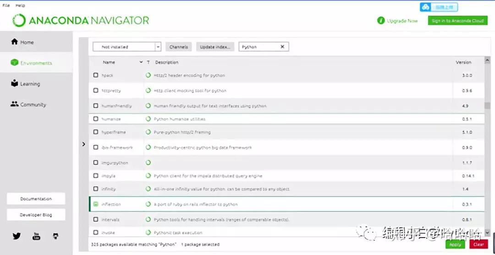Check the intervals package checkbox
The height and width of the screenshot is (255, 495).
[96, 219]
